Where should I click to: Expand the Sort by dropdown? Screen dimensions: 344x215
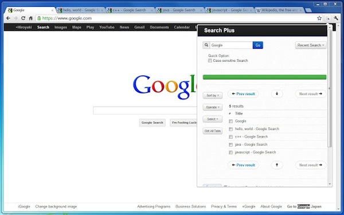click(212, 95)
